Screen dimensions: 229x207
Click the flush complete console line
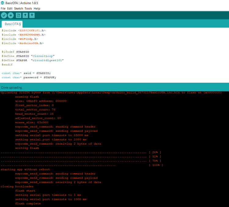tap(28, 204)
